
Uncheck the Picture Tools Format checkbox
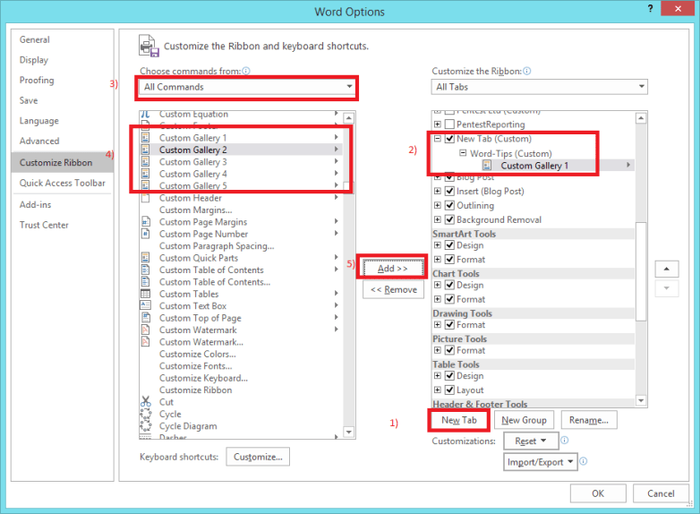[x=449, y=350]
